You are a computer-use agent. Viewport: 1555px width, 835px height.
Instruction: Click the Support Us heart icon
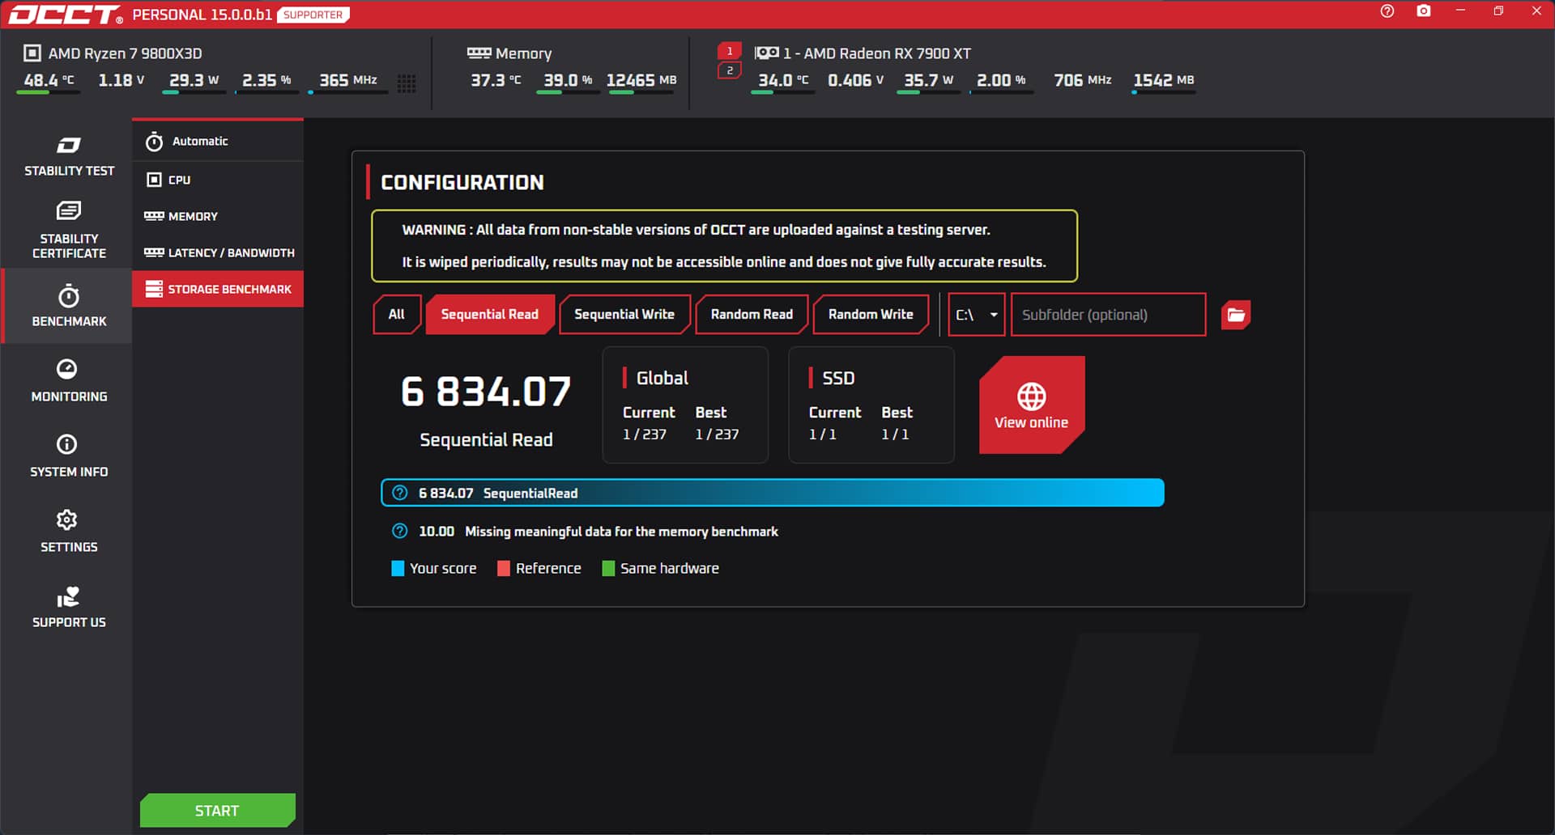[x=69, y=606]
